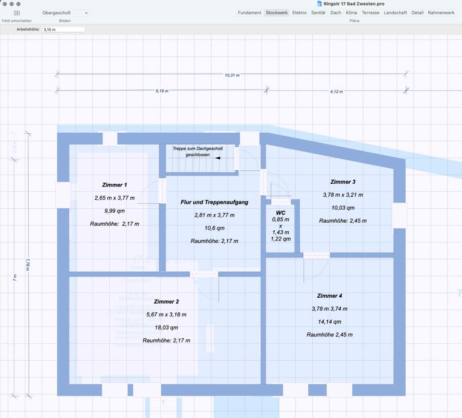Image resolution: width=462 pixels, height=418 pixels.
Task: Click the Arbeitshöhe input field
Action: [64, 29]
